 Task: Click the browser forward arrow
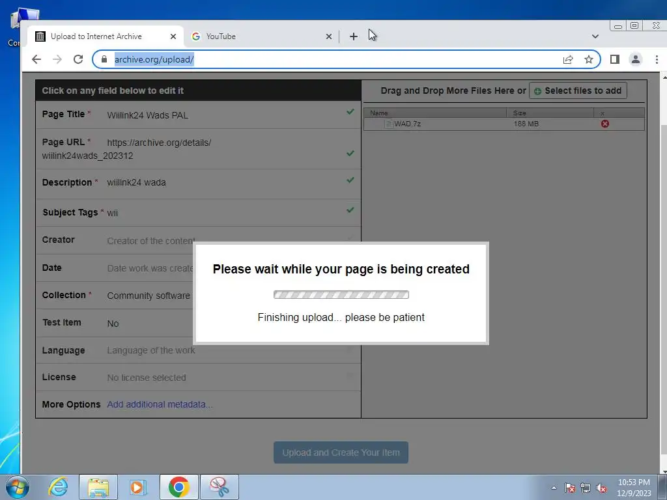coord(57,59)
